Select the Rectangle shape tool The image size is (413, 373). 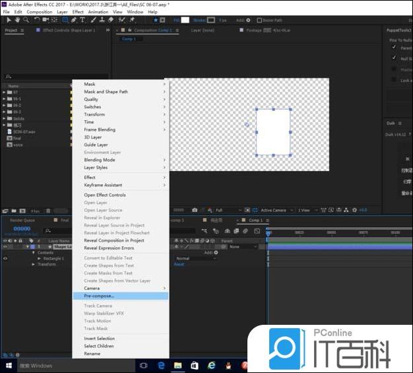coord(65,20)
